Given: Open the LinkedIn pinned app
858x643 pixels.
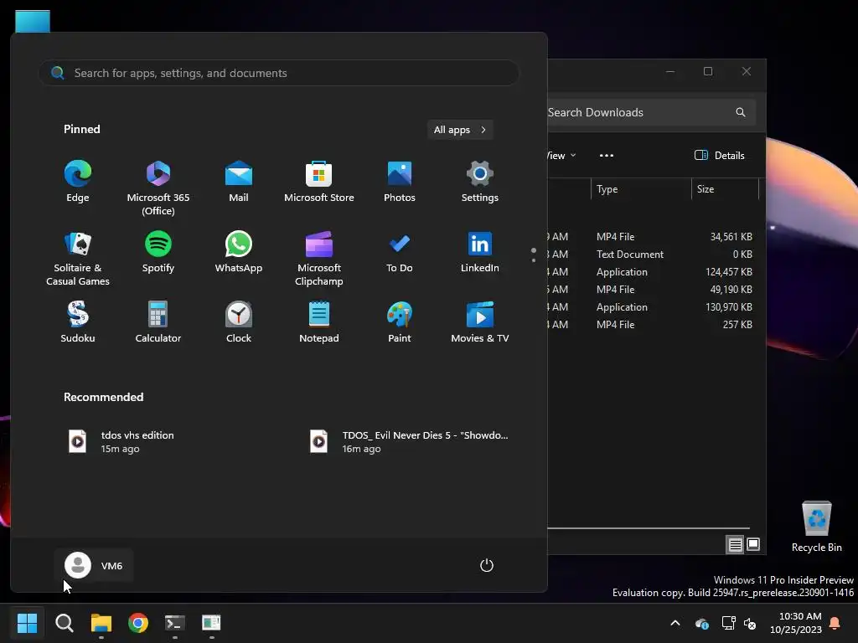Looking at the screenshot, I should click(480, 252).
